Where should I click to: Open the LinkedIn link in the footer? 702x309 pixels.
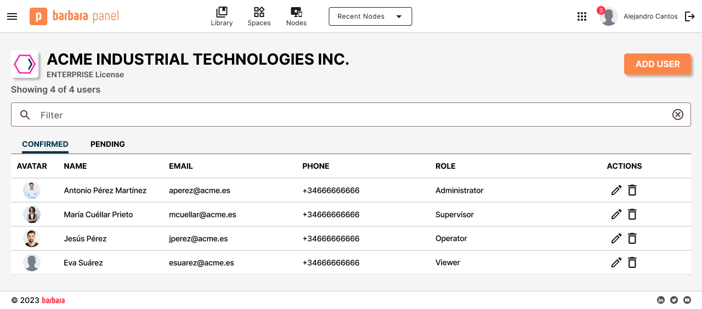(x=661, y=300)
